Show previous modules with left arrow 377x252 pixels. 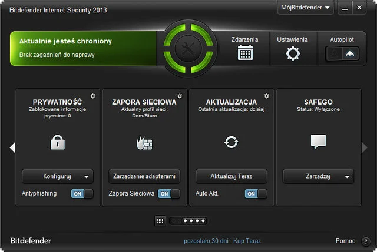pyautogui.click(x=12, y=147)
